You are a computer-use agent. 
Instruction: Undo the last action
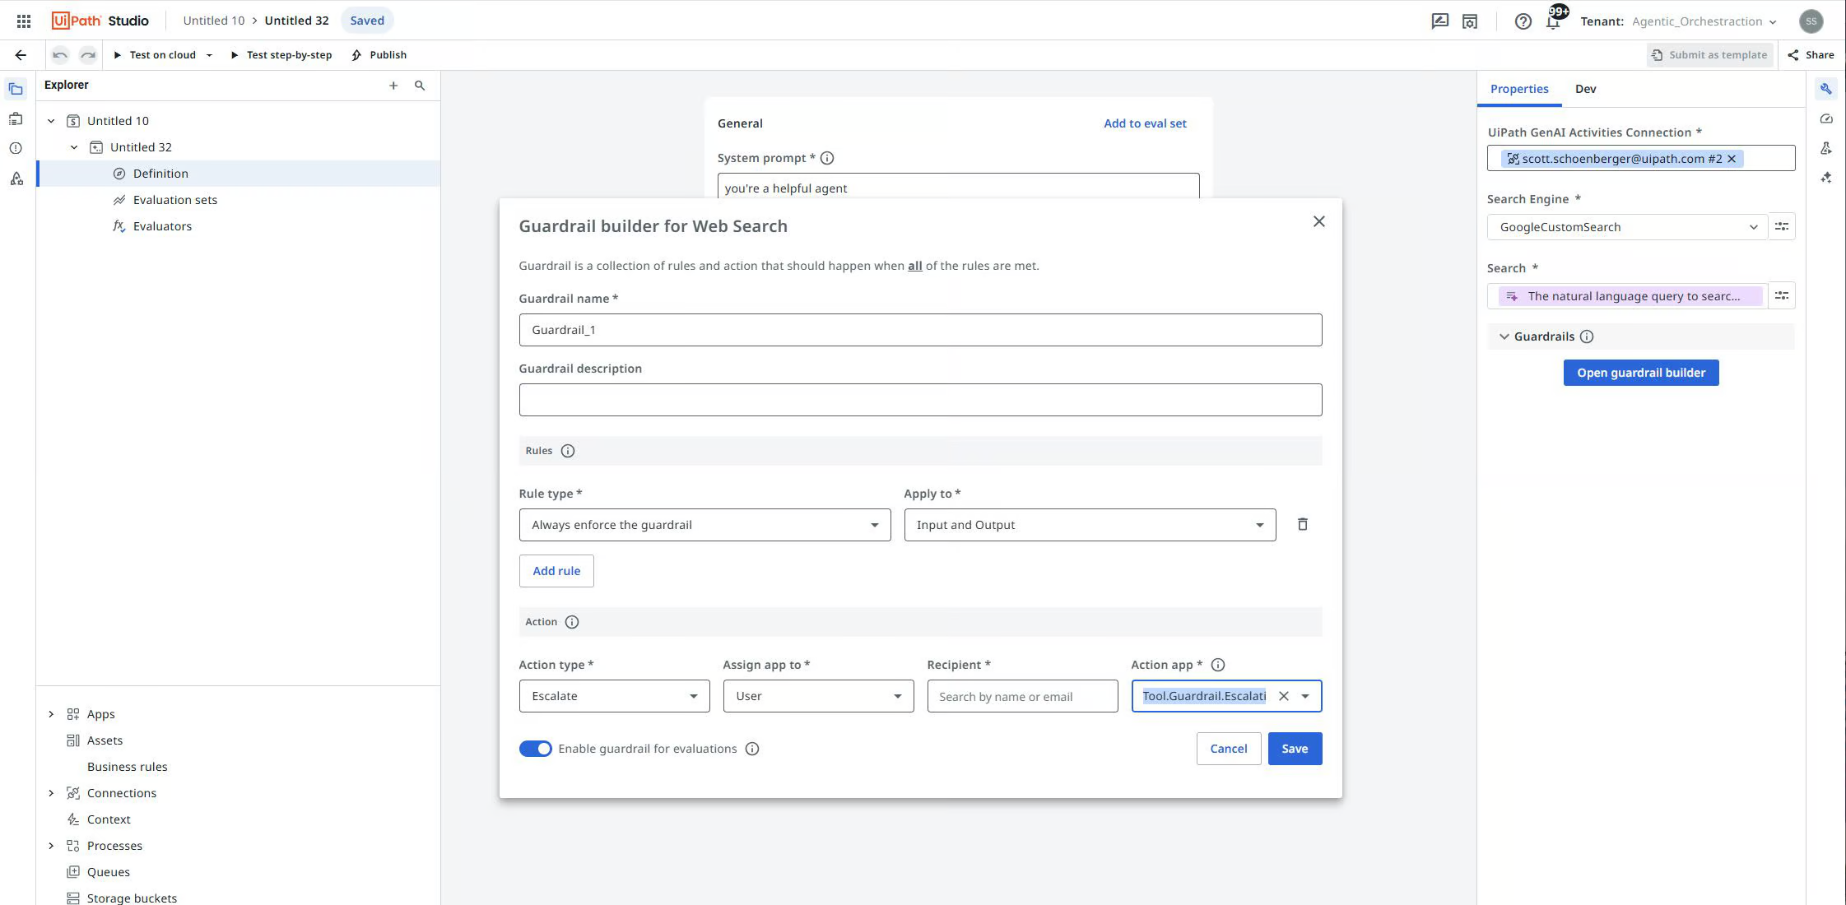pos(60,55)
